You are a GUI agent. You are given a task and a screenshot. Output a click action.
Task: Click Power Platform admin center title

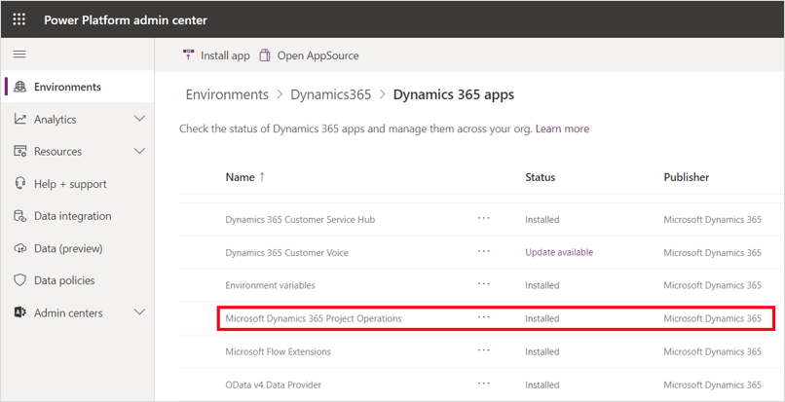point(126,20)
